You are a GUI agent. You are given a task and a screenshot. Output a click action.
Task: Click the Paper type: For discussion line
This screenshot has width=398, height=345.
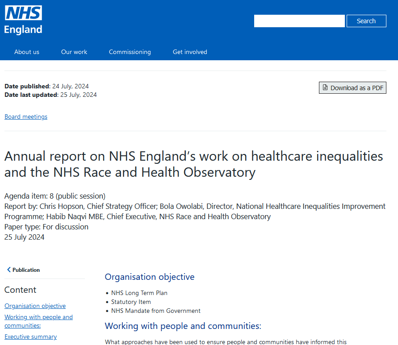[46, 227]
